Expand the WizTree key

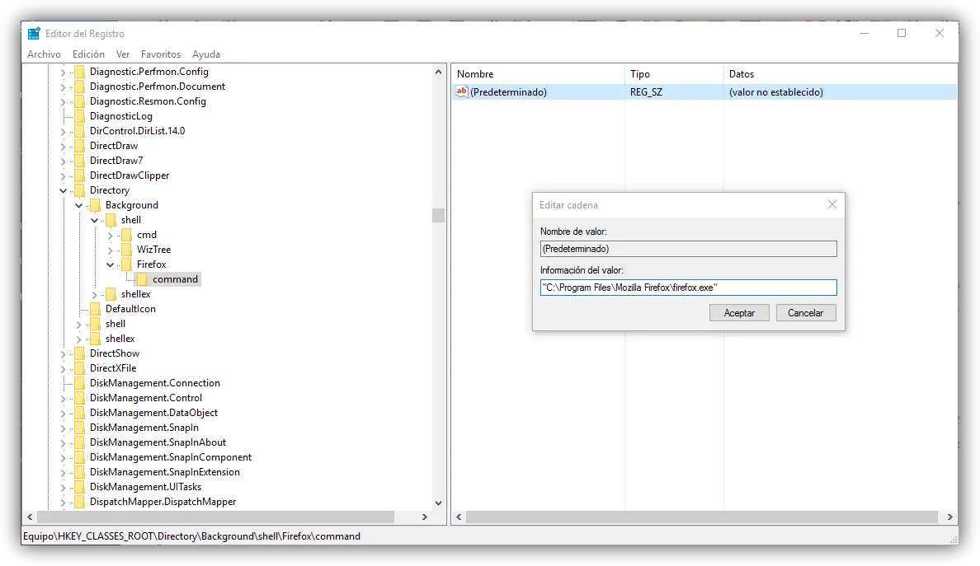tap(110, 250)
